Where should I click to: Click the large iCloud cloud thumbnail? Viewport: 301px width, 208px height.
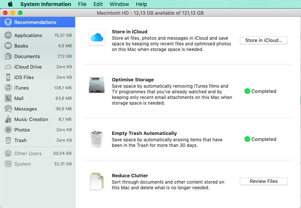click(97, 37)
